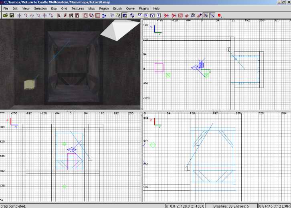Open the Textures menu
This screenshot has width=291, height=208.
coord(78,8)
